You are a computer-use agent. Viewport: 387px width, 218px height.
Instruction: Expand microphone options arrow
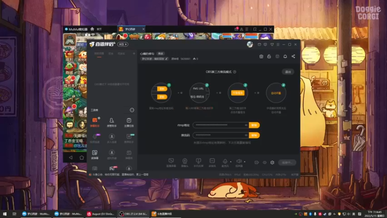pos(231,162)
